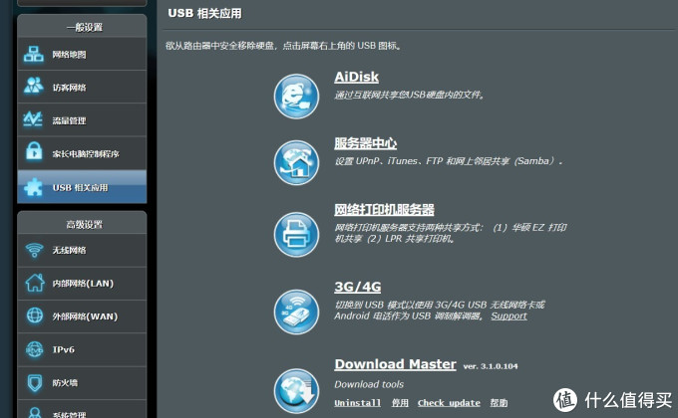Click the 3G/4G USB modem icon
This screenshot has height=418, width=678.
coord(296,312)
